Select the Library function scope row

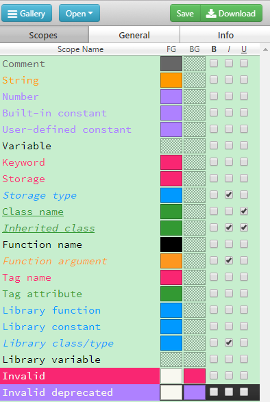pyautogui.click(x=130, y=310)
